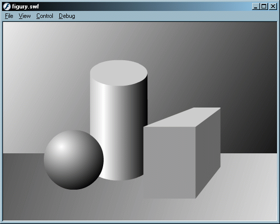Minimize the figury.swf window
280x224 pixels.
click(x=256, y=6)
